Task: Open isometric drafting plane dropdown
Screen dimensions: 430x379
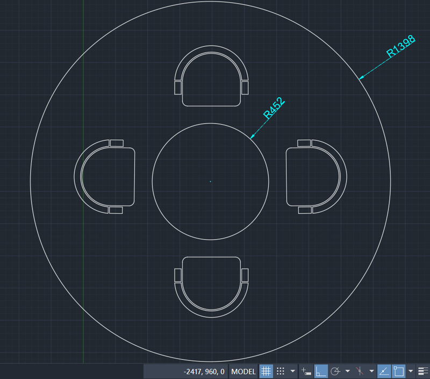Action: [371, 371]
